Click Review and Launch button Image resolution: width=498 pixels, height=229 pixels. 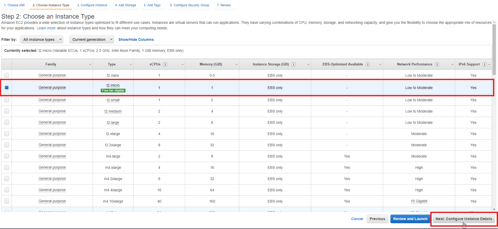coord(410,219)
